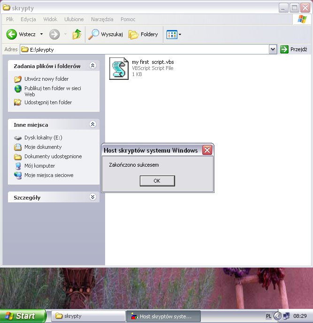Select the my first script.vbs file icon
The height and width of the screenshot is (323, 313).
[x=119, y=69]
